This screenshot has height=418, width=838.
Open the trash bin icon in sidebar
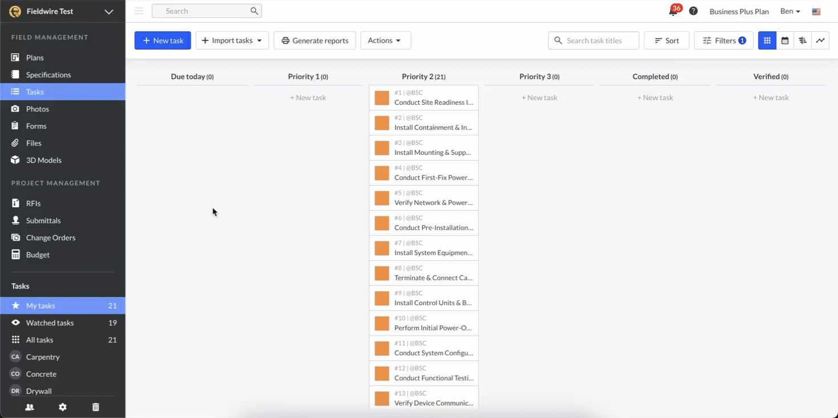pyautogui.click(x=96, y=407)
